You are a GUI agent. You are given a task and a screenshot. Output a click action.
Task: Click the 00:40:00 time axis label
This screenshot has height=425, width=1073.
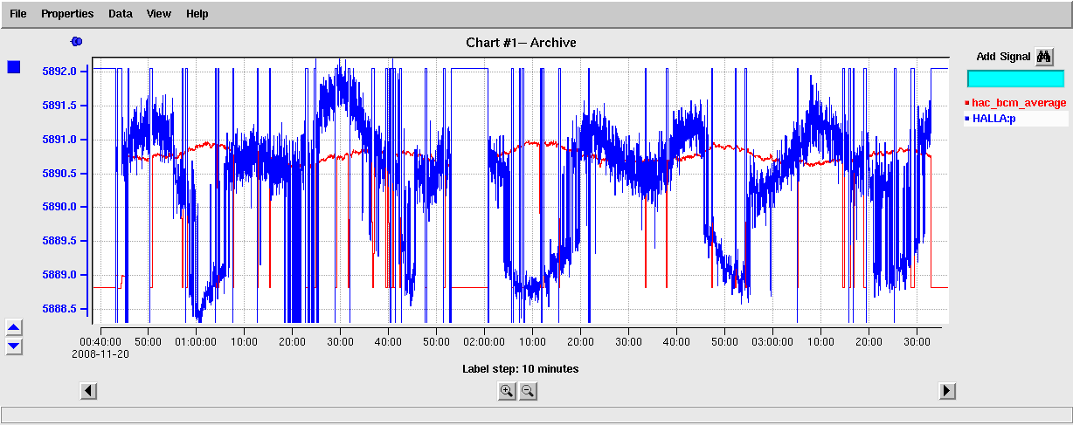click(x=100, y=342)
